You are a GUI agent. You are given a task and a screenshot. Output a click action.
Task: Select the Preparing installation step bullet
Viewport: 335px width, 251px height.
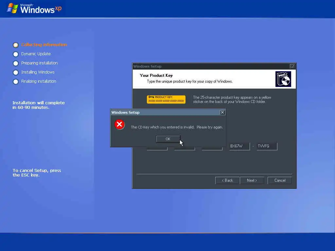(16, 63)
